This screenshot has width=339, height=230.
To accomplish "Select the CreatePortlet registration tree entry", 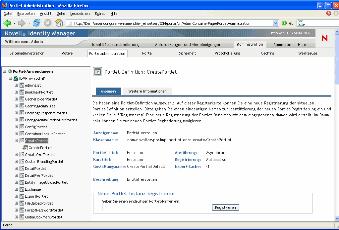I will click(40, 148).
